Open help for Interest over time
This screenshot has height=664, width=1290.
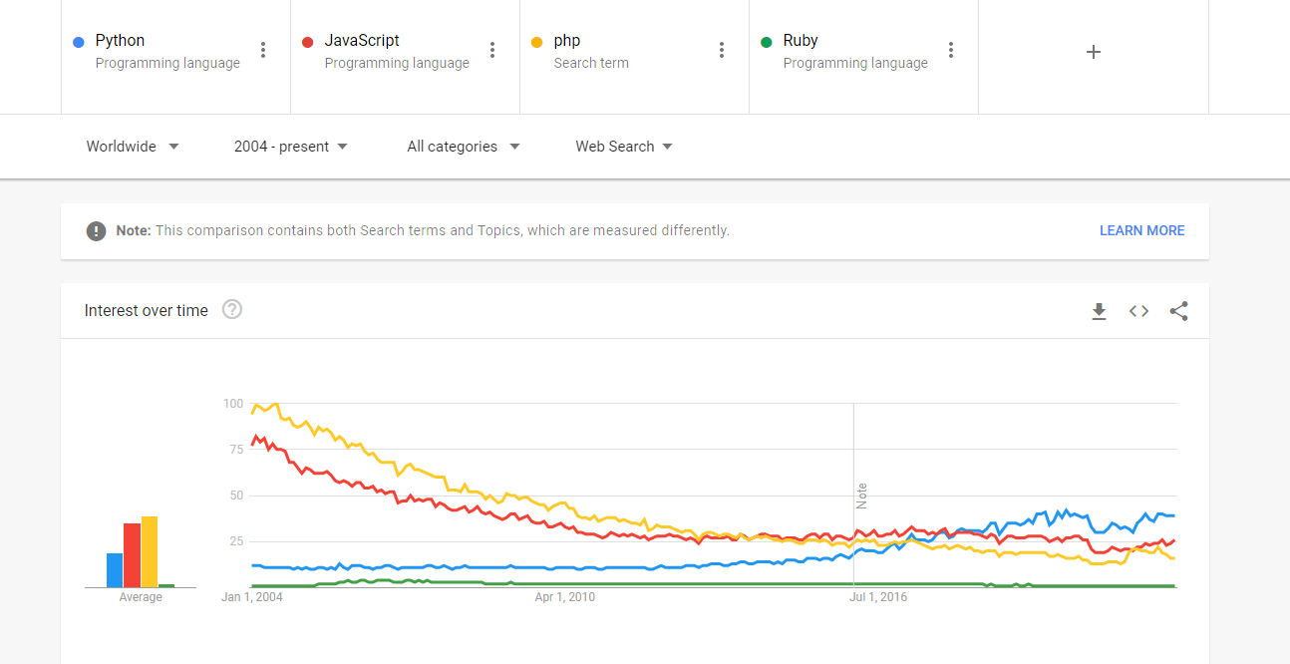tap(232, 310)
